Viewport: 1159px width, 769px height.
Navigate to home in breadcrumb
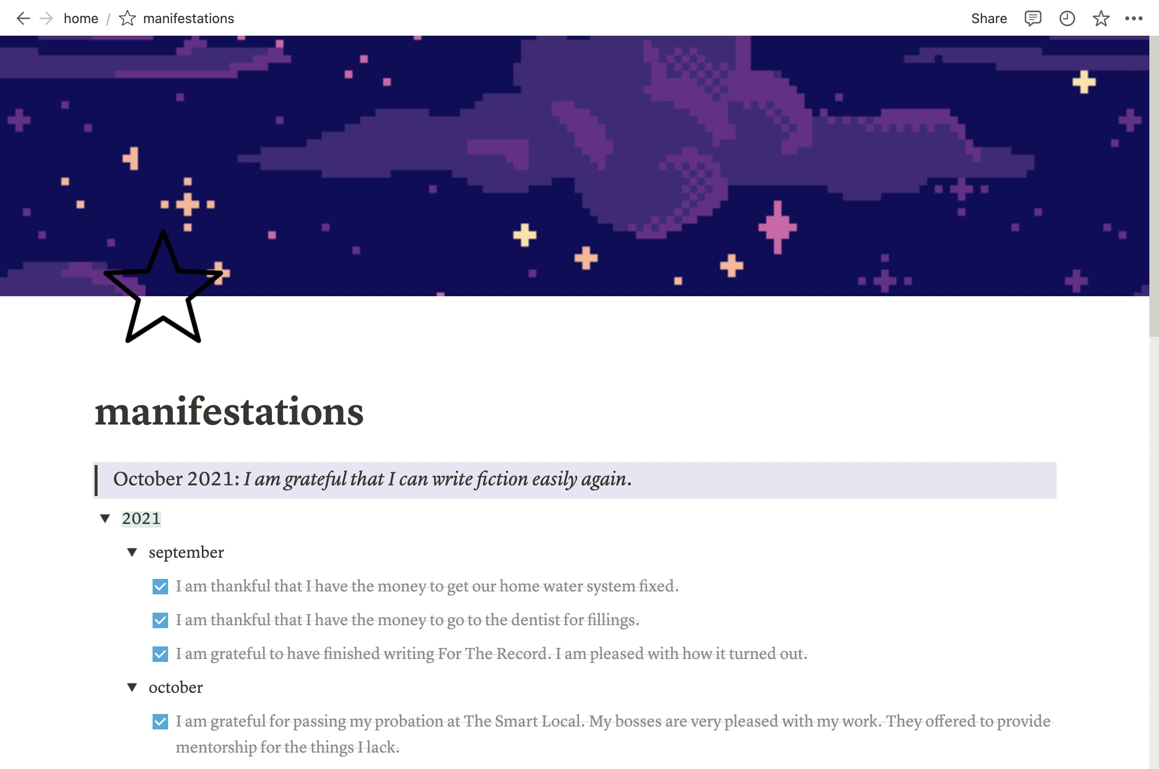click(x=81, y=19)
